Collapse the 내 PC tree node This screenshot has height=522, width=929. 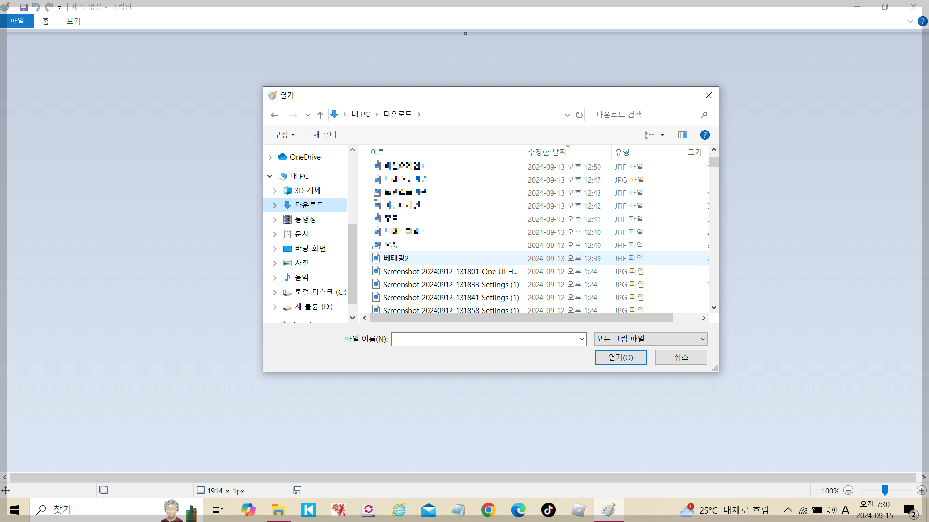tap(270, 176)
